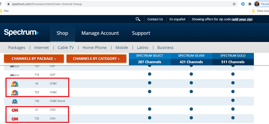Go to Packages section
269x124 pixels.
[x=17, y=47]
